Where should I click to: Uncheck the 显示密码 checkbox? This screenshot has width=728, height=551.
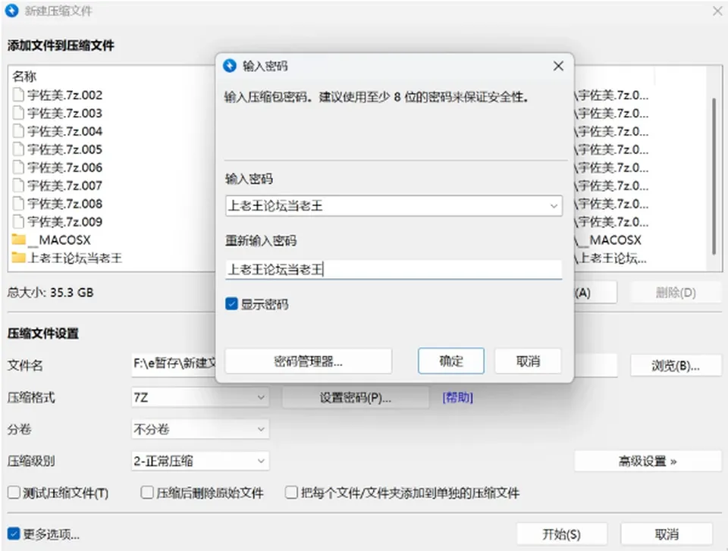click(x=231, y=304)
